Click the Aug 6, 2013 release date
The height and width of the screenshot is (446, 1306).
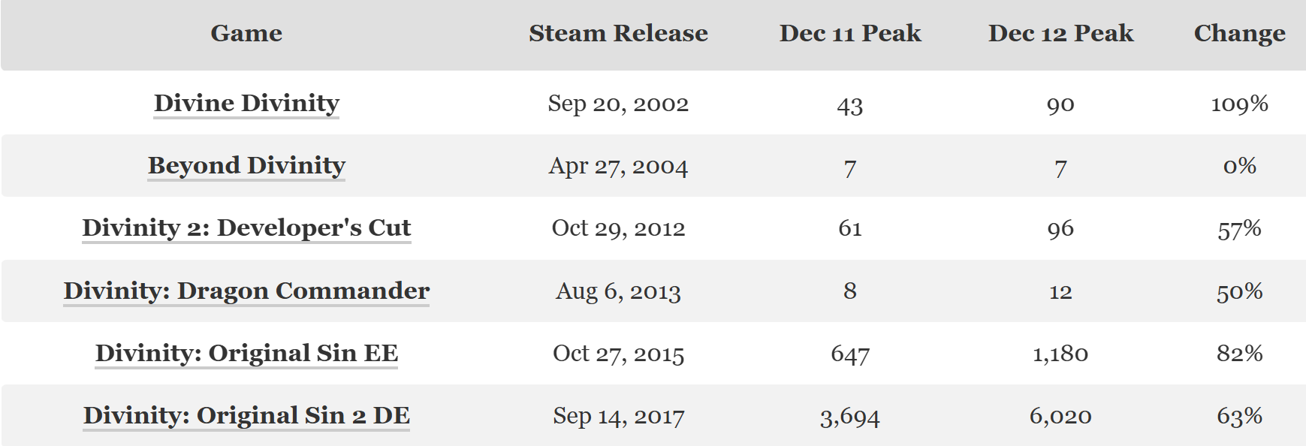pyautogui.click(x=618, y=291)
